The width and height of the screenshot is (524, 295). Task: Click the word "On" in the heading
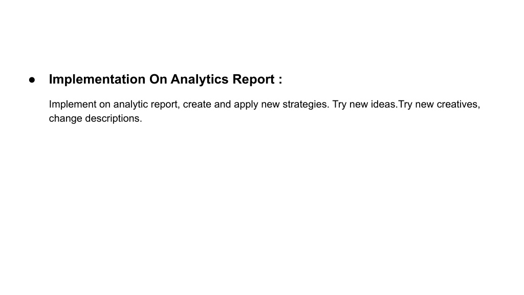[x=158, y=79]
